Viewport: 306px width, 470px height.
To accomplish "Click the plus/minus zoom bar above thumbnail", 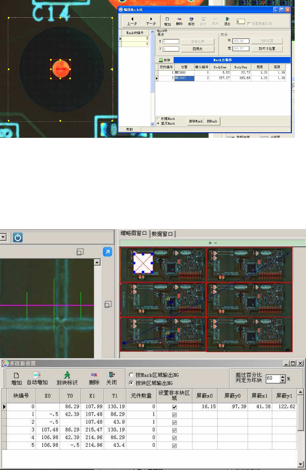I will pyautogui.click(x=212, y=243).
